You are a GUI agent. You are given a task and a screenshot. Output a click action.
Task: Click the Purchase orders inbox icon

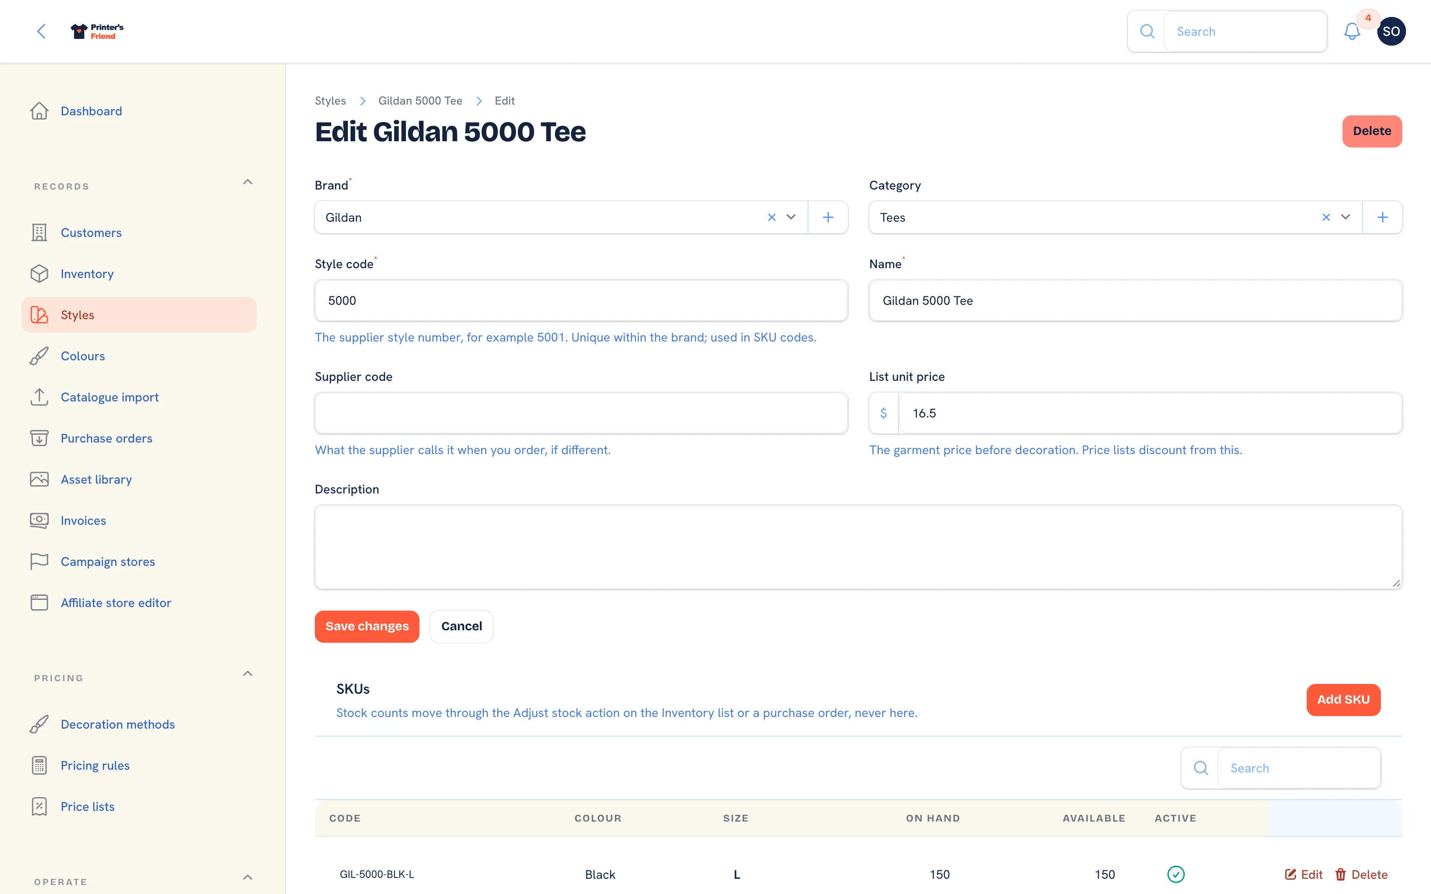coord(39,438)
